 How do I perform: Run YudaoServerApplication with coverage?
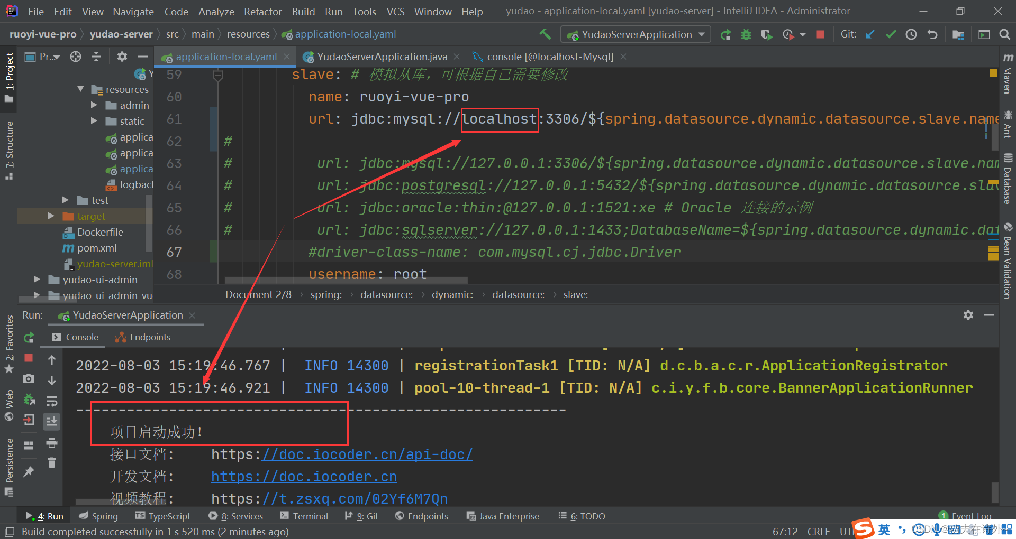[x=766, y=34]
